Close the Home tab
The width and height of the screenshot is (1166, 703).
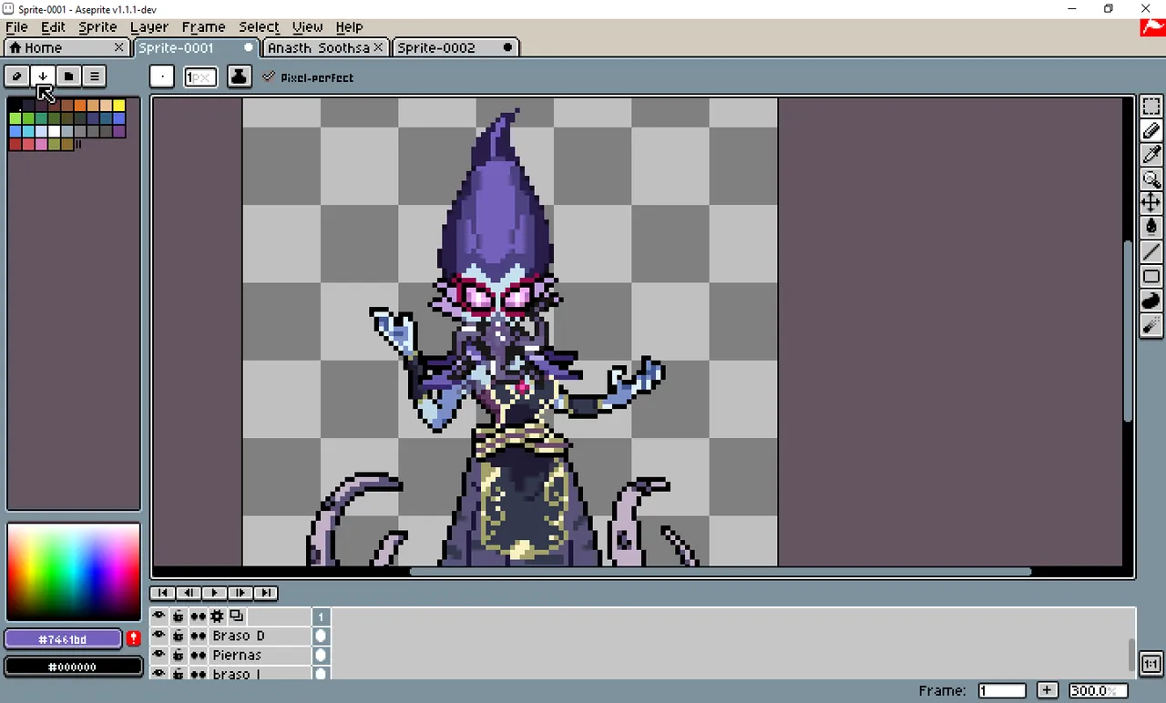118,47
